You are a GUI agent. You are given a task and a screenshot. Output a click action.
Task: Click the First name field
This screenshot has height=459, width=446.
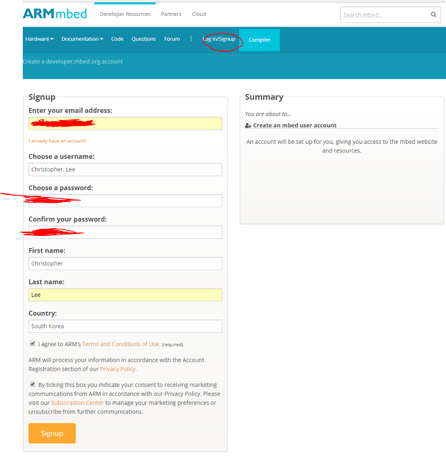tap(125, 263)
